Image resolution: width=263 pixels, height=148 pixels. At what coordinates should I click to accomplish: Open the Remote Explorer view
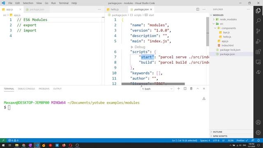(x=258, y=62)
